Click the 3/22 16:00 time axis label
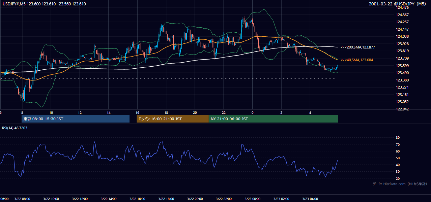 137,199
